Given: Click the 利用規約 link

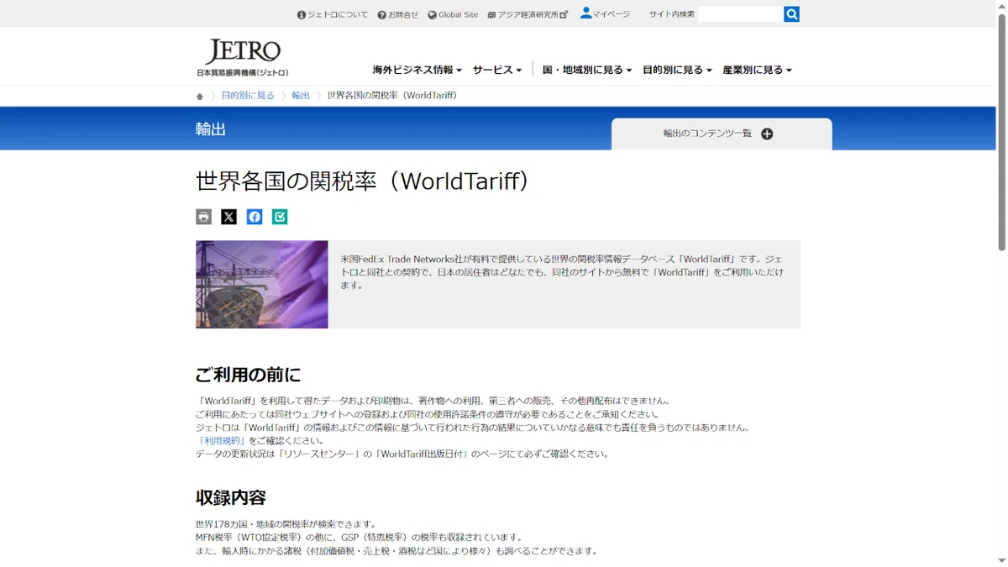Looking at the screenshot, I should (222, 440).
